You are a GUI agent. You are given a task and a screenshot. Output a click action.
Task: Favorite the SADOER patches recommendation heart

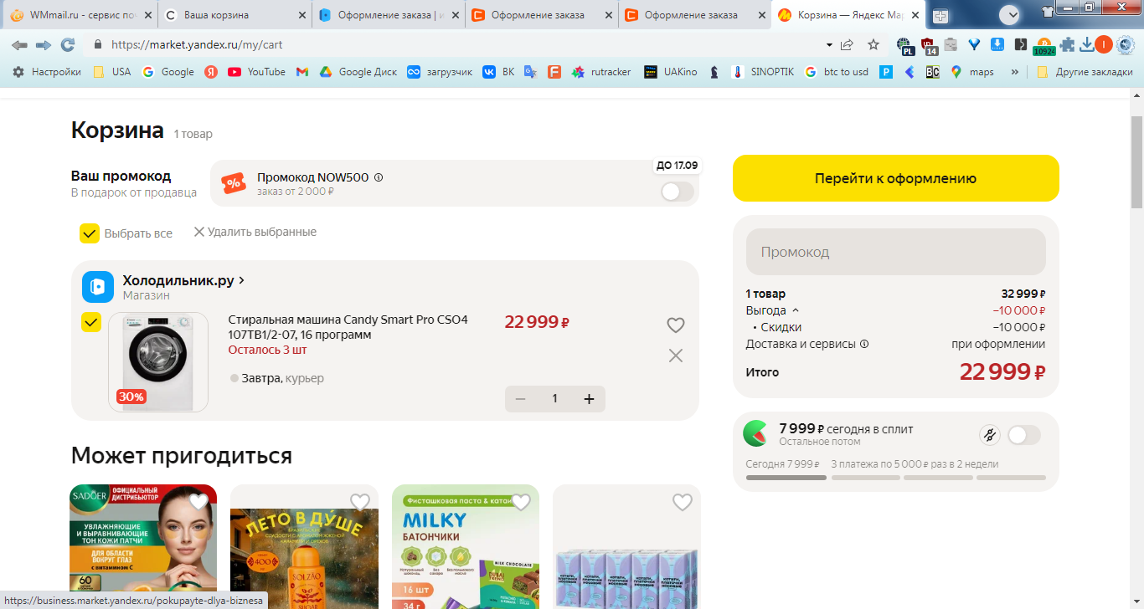point(198,502)
